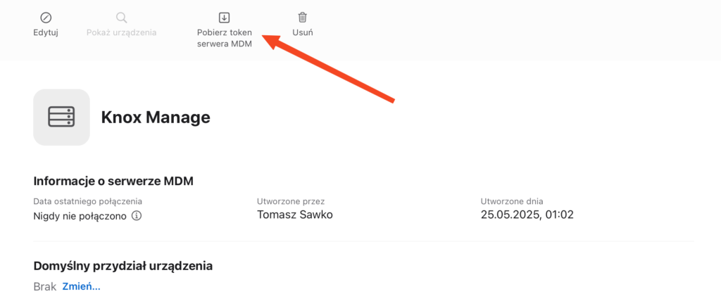Click the grey server rack icon tile
The width and height of the screenshot is (721, 306).
(62, 117)
